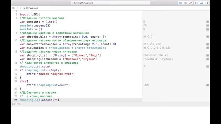Click the ["Молоко", "Яйца"] result value
This screenshot has width=221, height=124.
pyautogui.click(x=156, y=55)
